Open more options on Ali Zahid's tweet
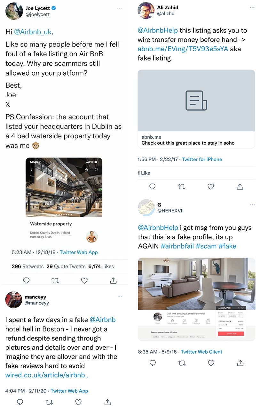260x408 pixels. (x=252, y=7)
